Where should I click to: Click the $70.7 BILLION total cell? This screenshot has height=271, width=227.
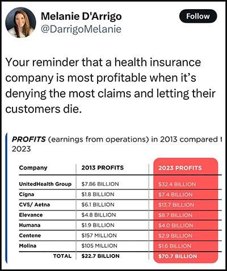click(178, 256)
